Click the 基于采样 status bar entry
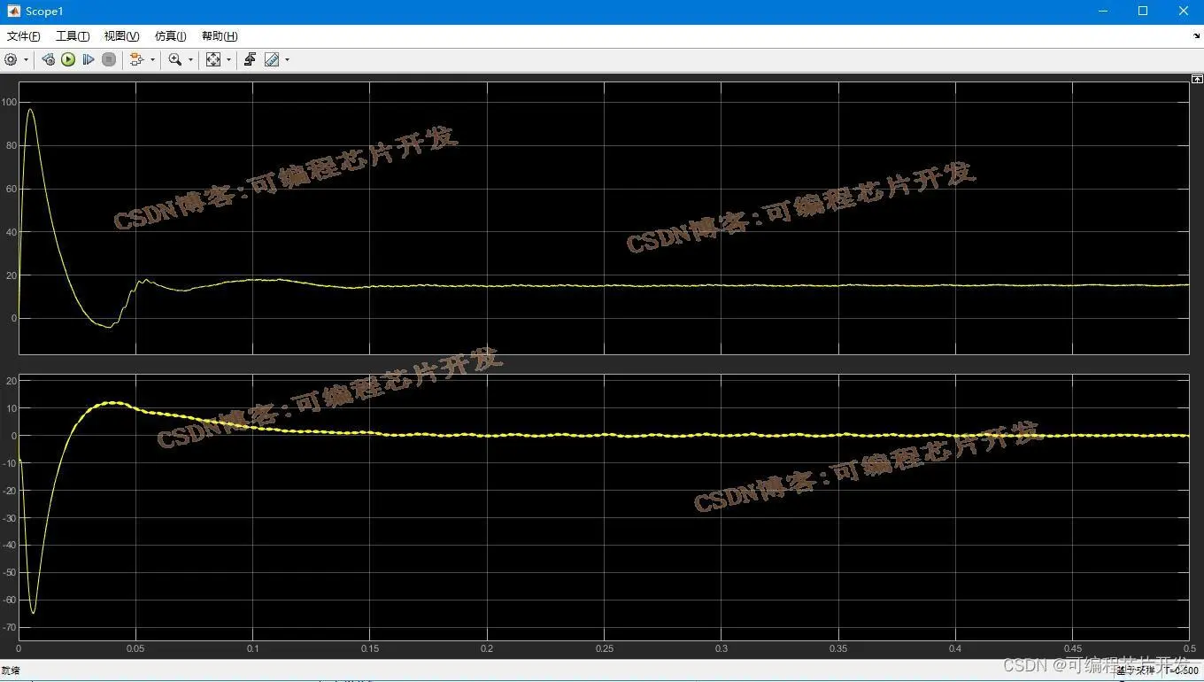Screen dimensions: 1204x682 click(x=1135, y=670)
